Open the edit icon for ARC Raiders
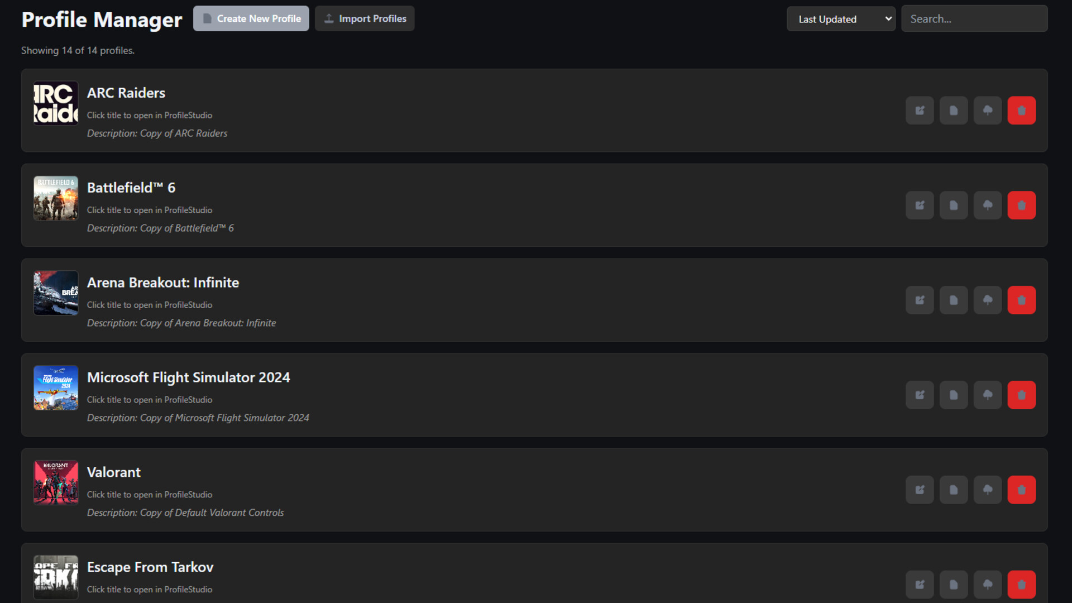 point(920,110)
